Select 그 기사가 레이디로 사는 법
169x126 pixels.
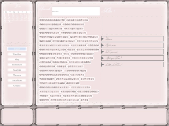click(75, 71)
